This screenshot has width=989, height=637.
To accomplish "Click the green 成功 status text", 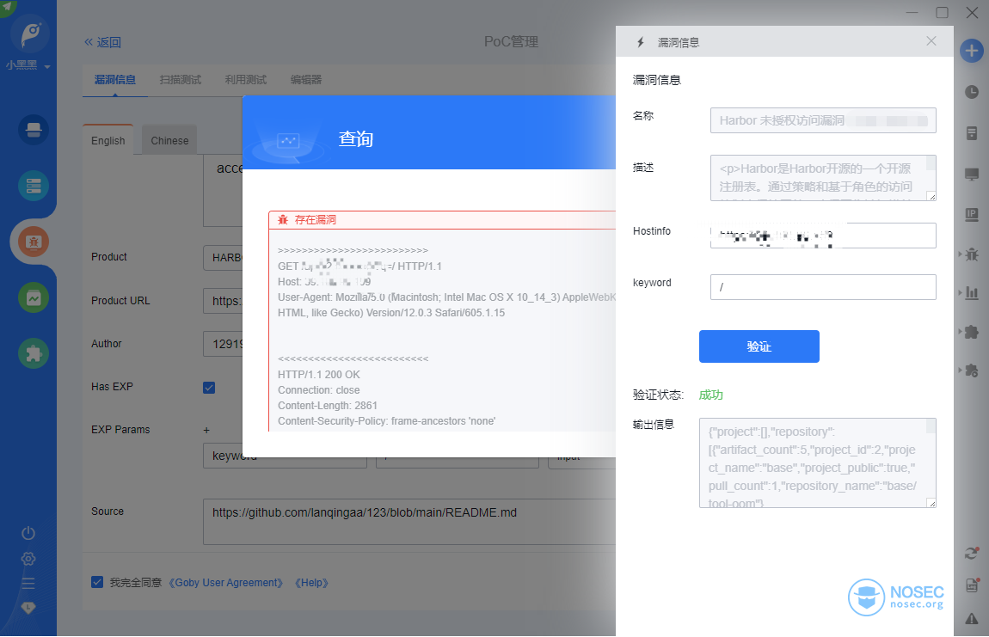I will click(711, 395).
